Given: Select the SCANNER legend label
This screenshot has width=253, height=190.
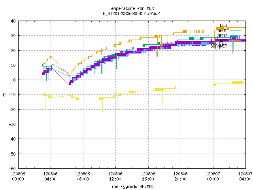Looking at the screenshot, I should 219,46.
